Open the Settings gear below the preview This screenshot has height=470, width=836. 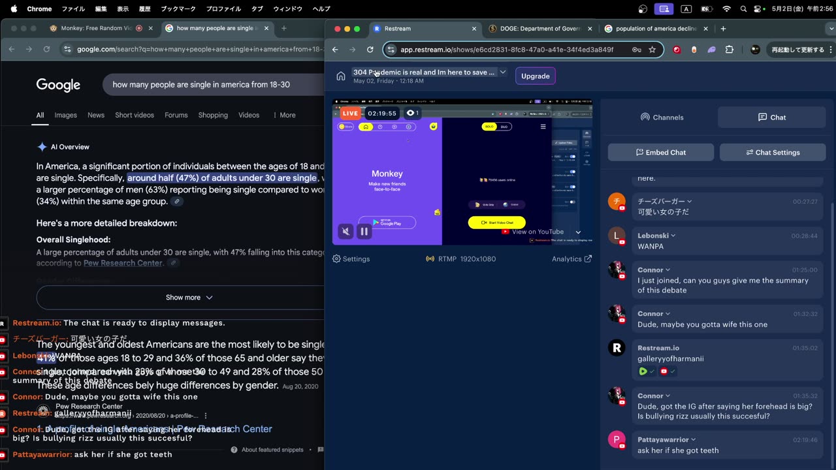[351, 259]
